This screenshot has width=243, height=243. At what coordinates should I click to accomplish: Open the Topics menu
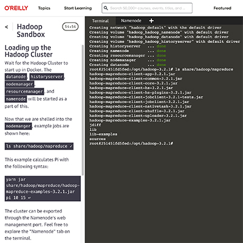click(44, 8)
